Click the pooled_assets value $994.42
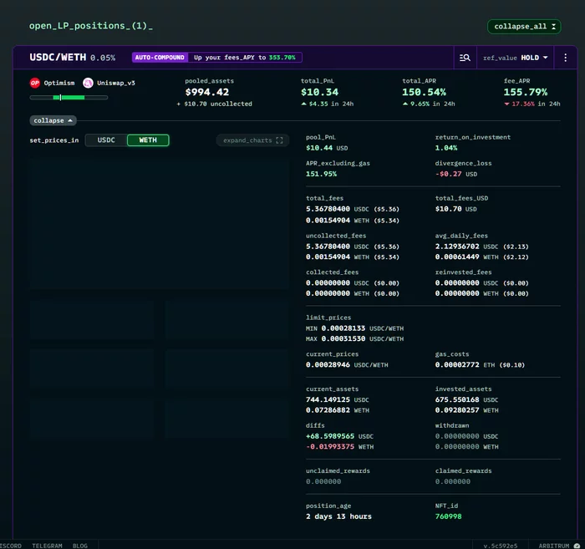The height and width of the screenshot is (549, 585). (207, 92)
